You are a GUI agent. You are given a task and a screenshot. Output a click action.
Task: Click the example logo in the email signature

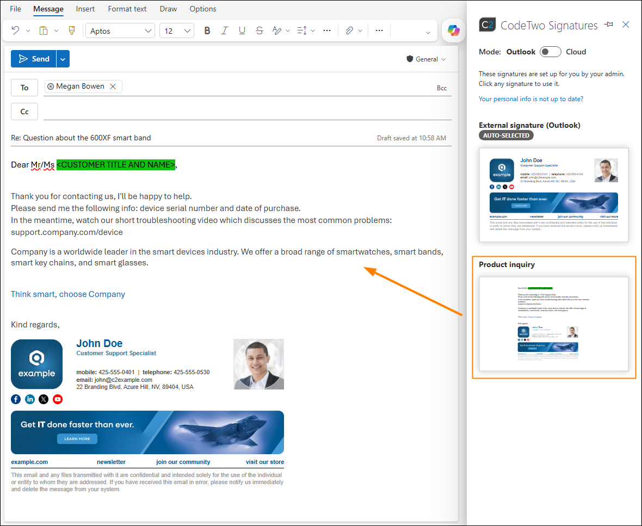37,364
